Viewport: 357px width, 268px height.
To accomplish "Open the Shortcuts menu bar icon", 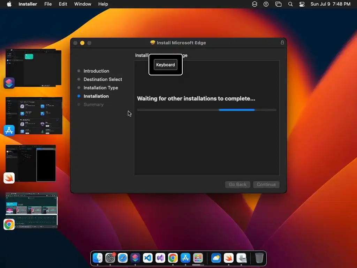I will click(255, 4).
